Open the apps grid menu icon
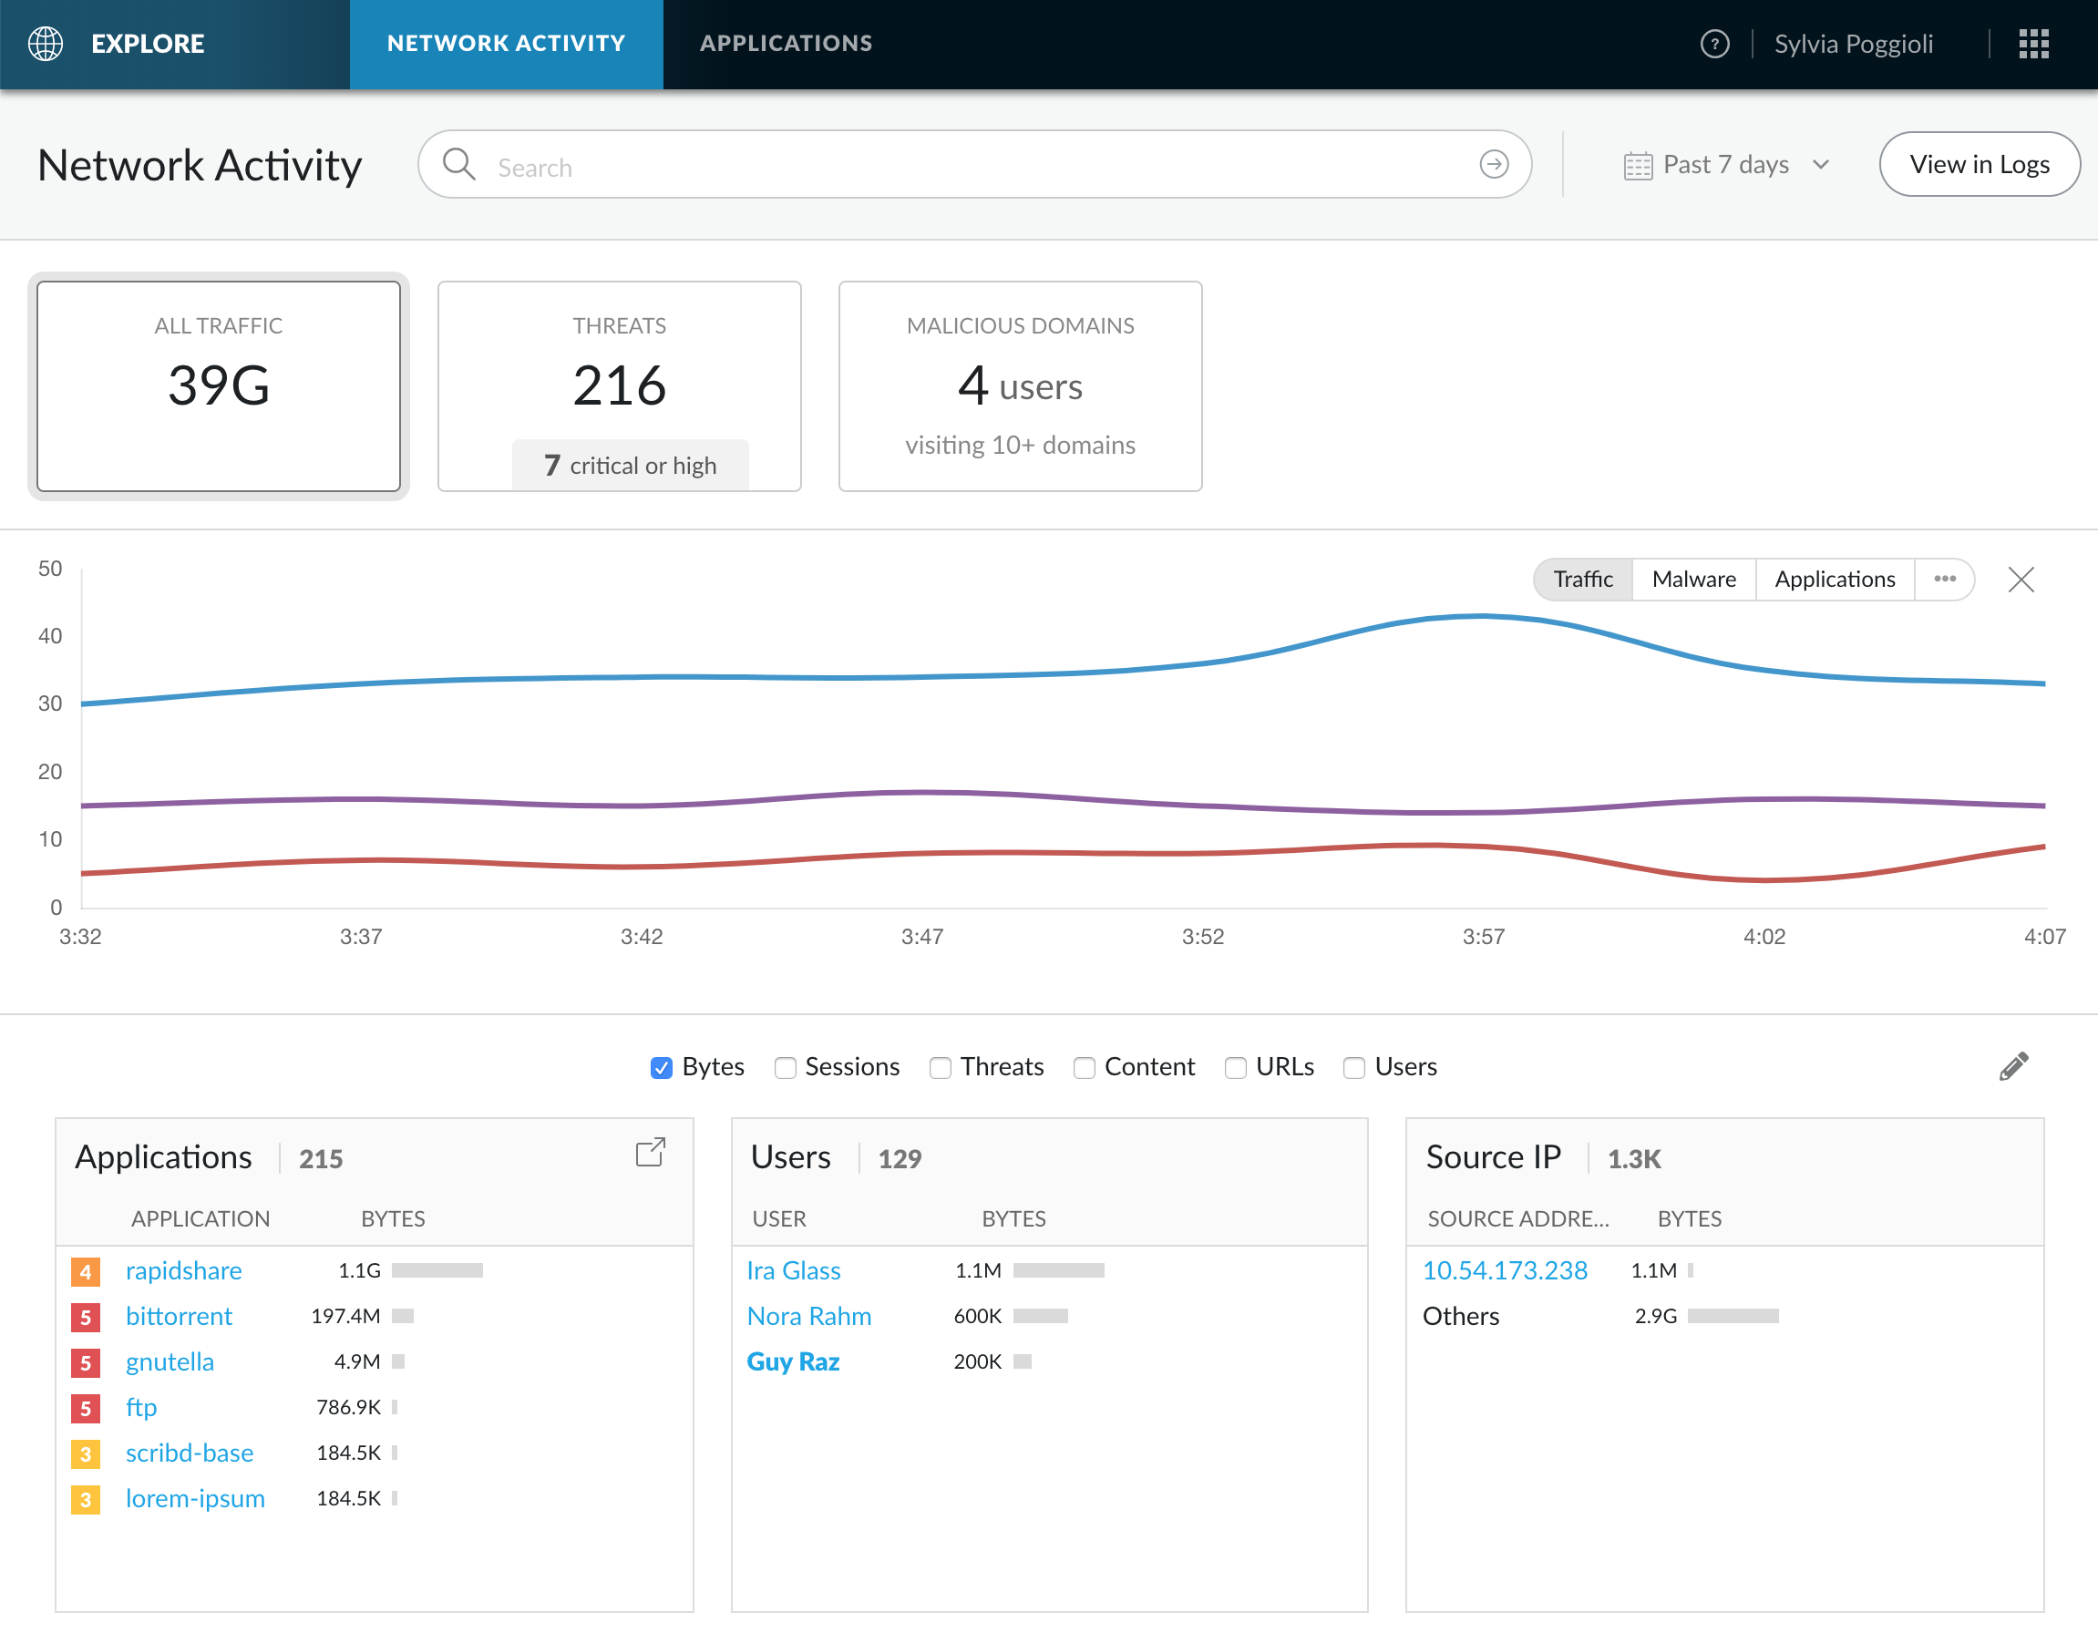This screenshot has height=1633, width=2098. (x=2032, y=43)
